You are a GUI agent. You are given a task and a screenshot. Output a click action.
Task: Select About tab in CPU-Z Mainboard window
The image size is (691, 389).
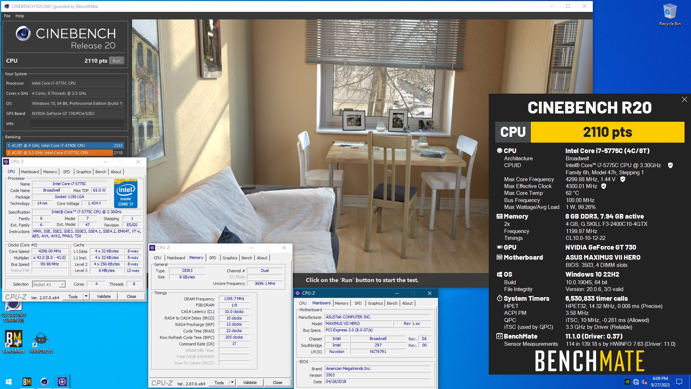tap(407, 303)
